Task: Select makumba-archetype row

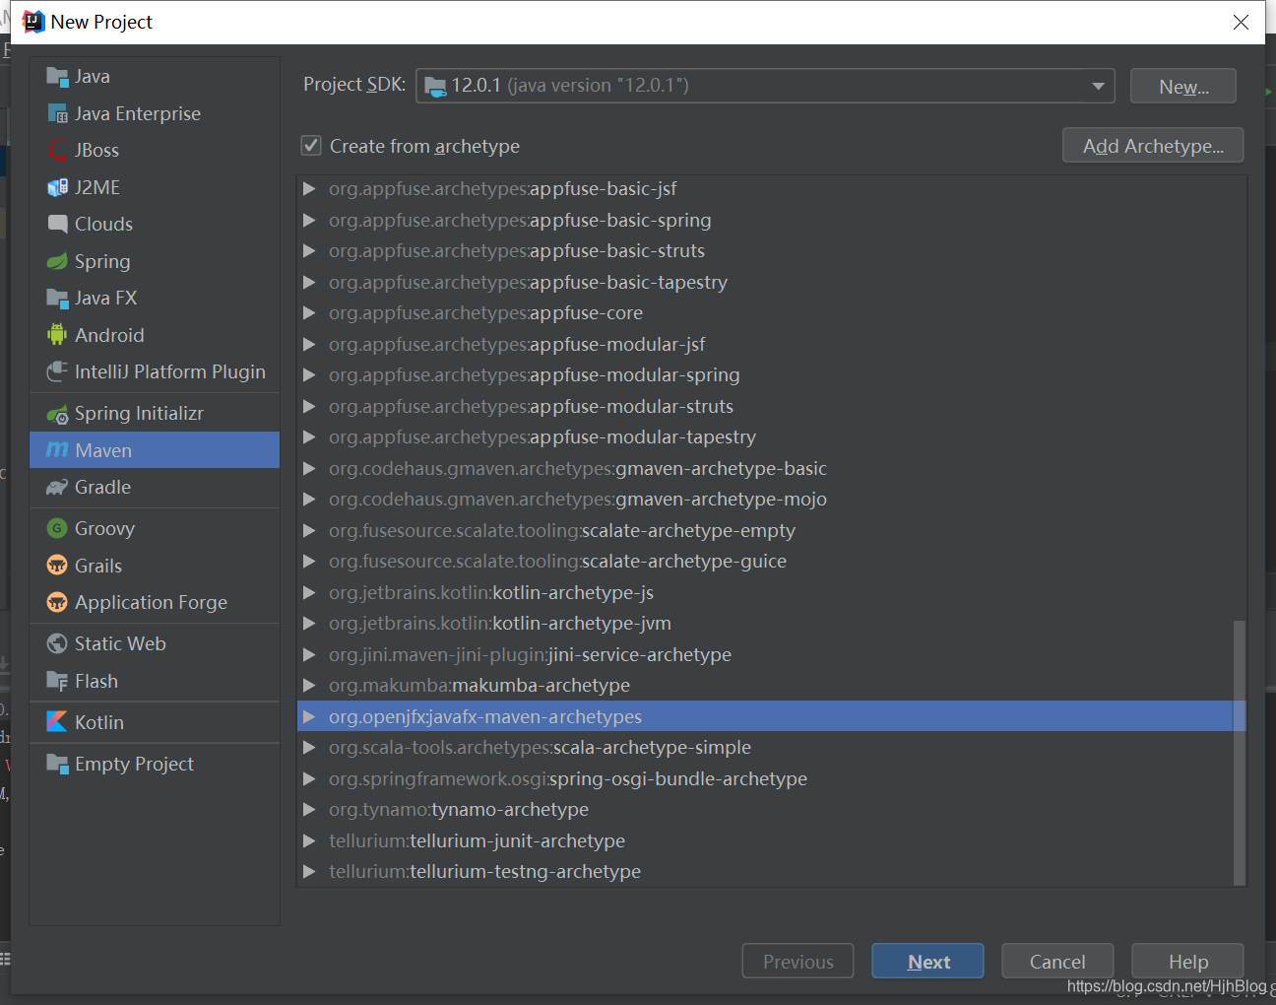Action: point(771,685)
